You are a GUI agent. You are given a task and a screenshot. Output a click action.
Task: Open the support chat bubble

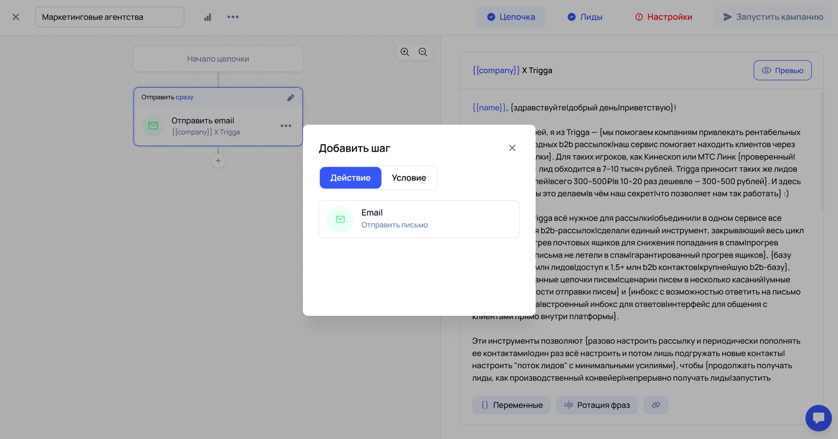point(818,418)
